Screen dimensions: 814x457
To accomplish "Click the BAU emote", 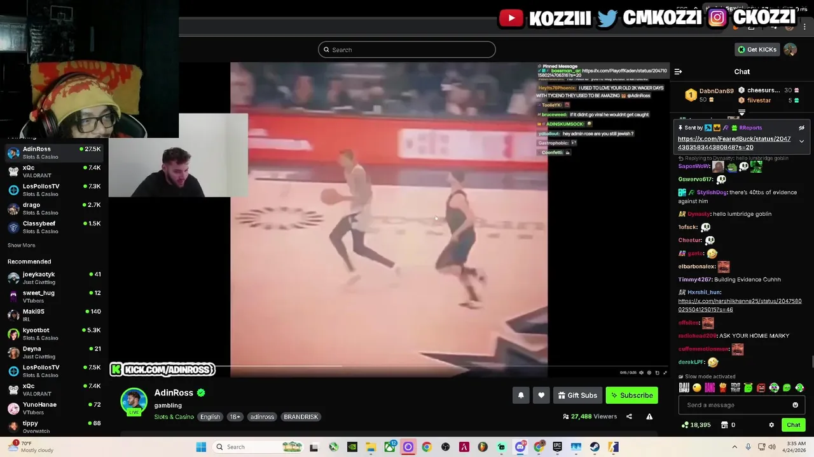I will click(684, 388).
